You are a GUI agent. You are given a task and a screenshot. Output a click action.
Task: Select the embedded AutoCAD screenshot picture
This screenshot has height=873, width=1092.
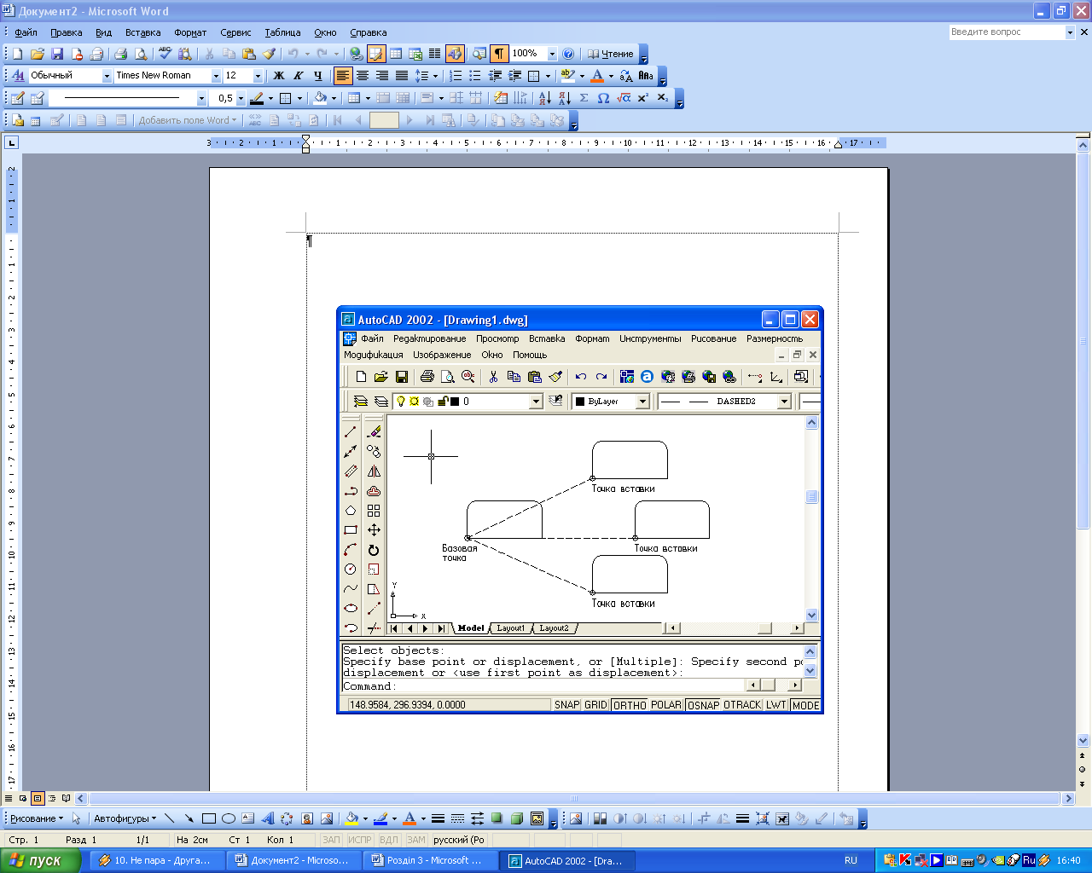[x=580, y=510]
